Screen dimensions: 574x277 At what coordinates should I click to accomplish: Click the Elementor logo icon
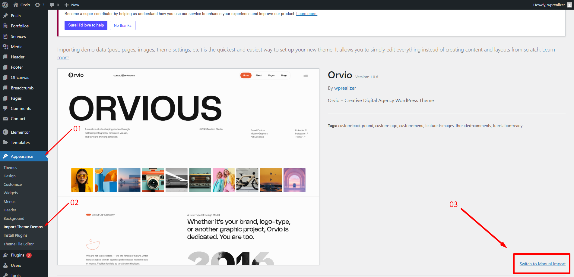tap(5, 132)
